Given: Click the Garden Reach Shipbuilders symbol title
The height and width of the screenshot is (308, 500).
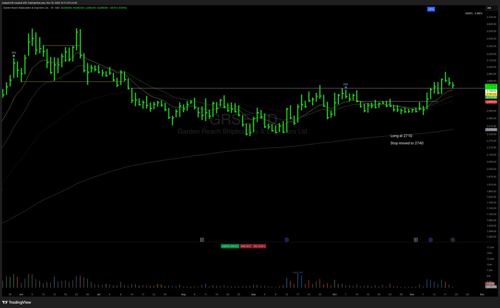Looking at the screenshot, I should coord(27,8).
